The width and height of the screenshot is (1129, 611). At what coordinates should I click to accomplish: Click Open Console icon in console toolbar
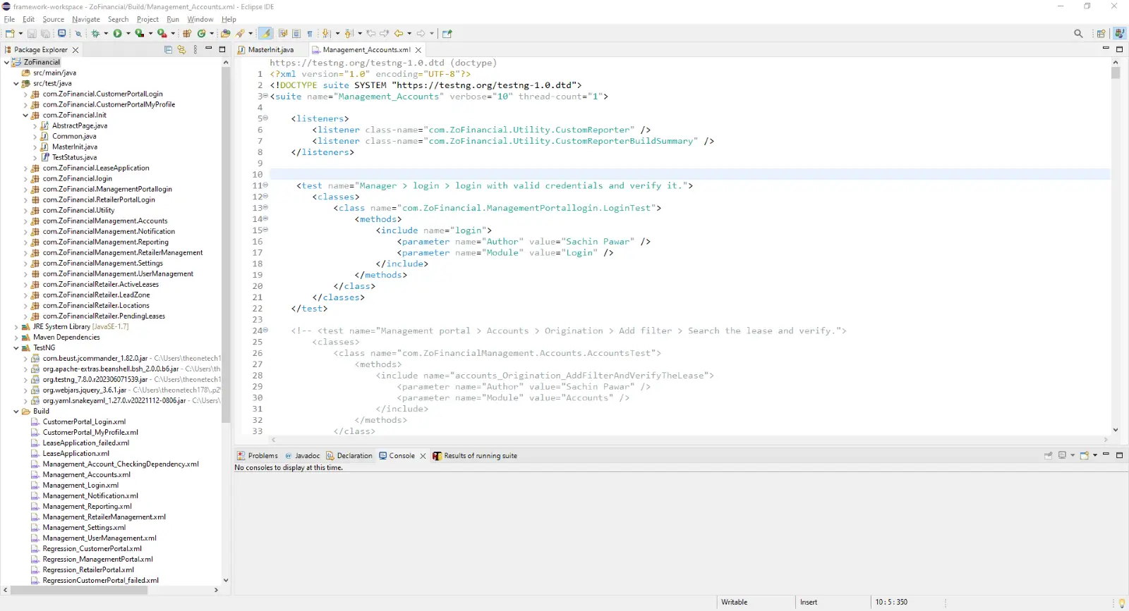coord(1085,455)
